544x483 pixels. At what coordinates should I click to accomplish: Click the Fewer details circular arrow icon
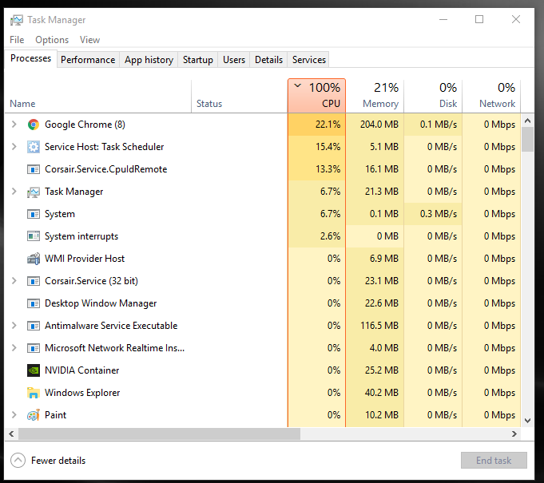click(x=18, y=461)
